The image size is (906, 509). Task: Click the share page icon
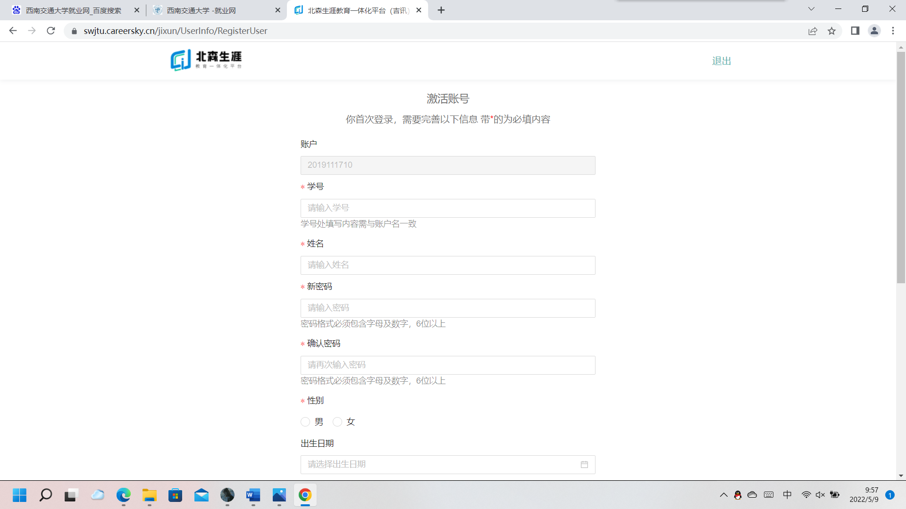[x=813, y=31]
